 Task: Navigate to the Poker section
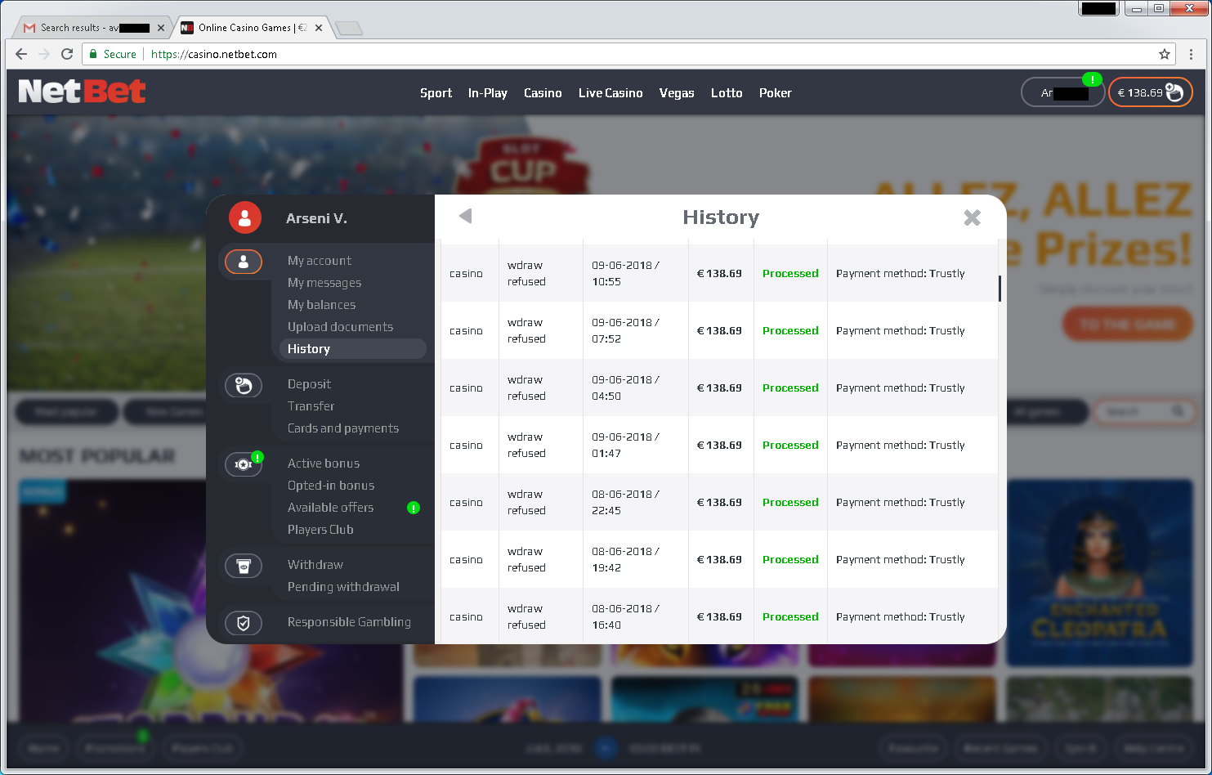[x=775, y=93]
